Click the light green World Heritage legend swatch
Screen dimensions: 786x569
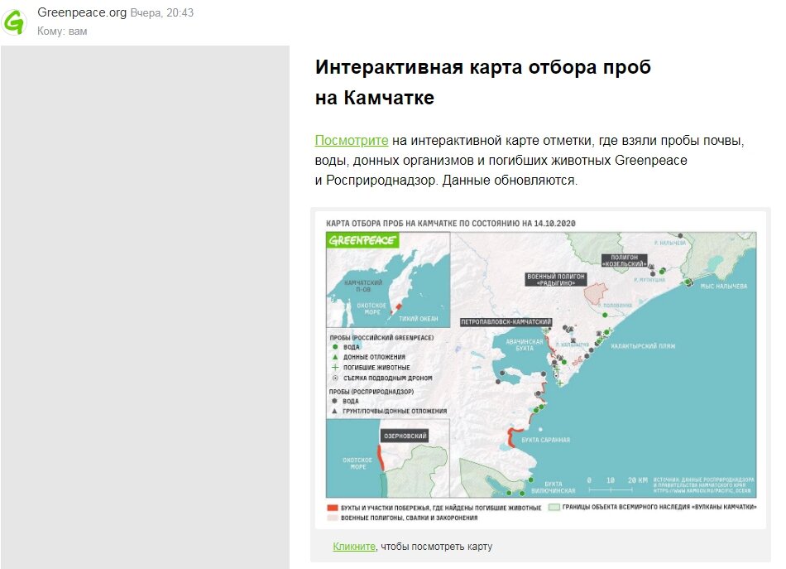click(554, 507)
